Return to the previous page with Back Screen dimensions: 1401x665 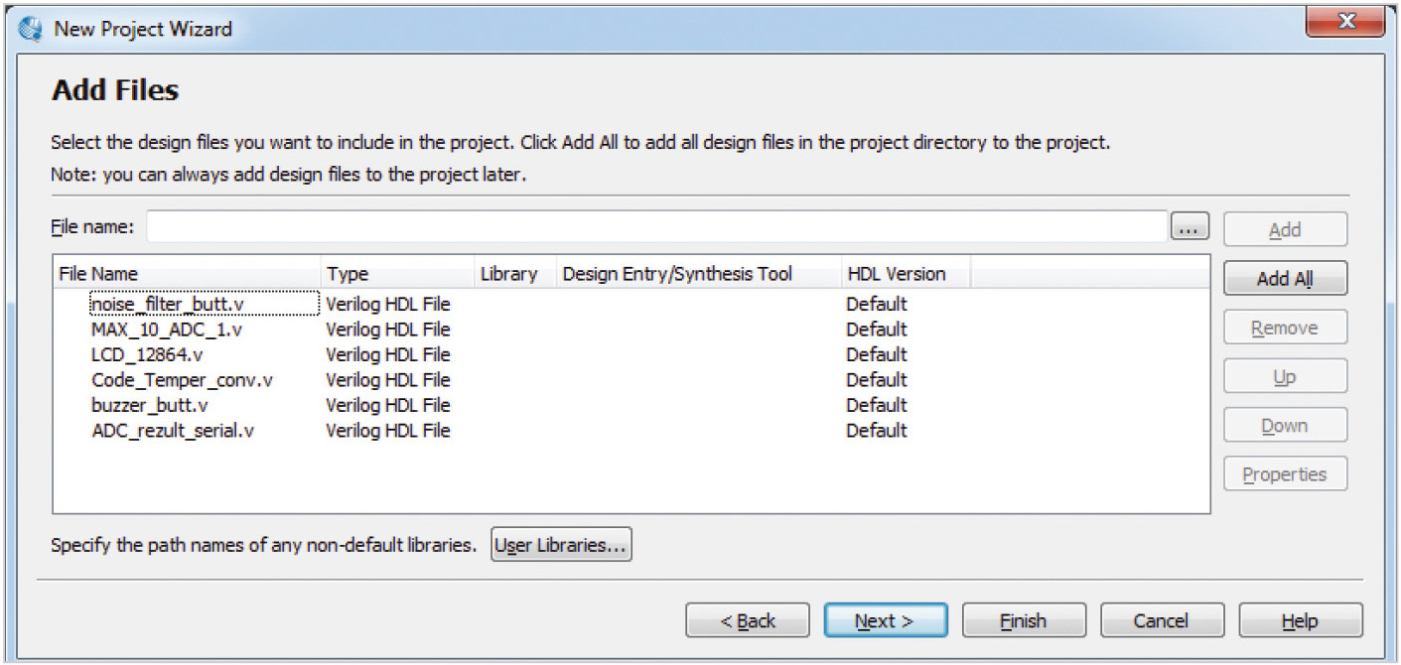[748, 621]
